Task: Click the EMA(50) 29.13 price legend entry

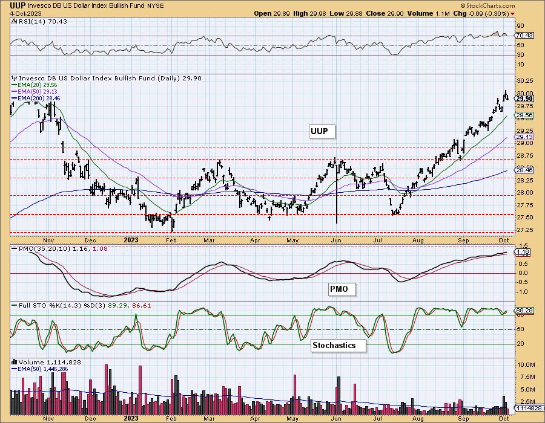Action: pyautogui.click(x=35, y=91)
